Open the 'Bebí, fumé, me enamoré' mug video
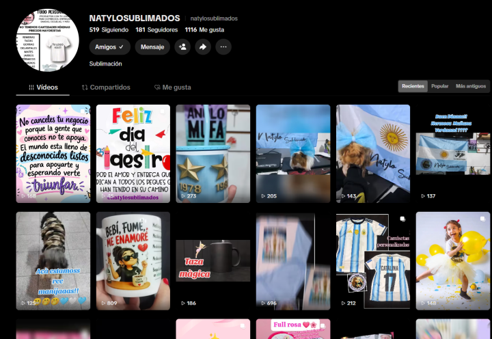Screen dimensions: 492x339 133,261
